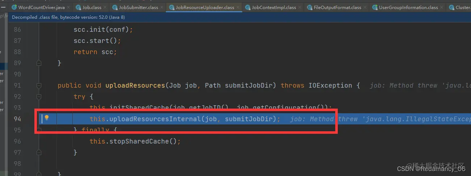Image resolution: width=471 pixels, height=176 pixels.
Task: Click the 'Path' parameter type on line 91
Action: point(213,85)
